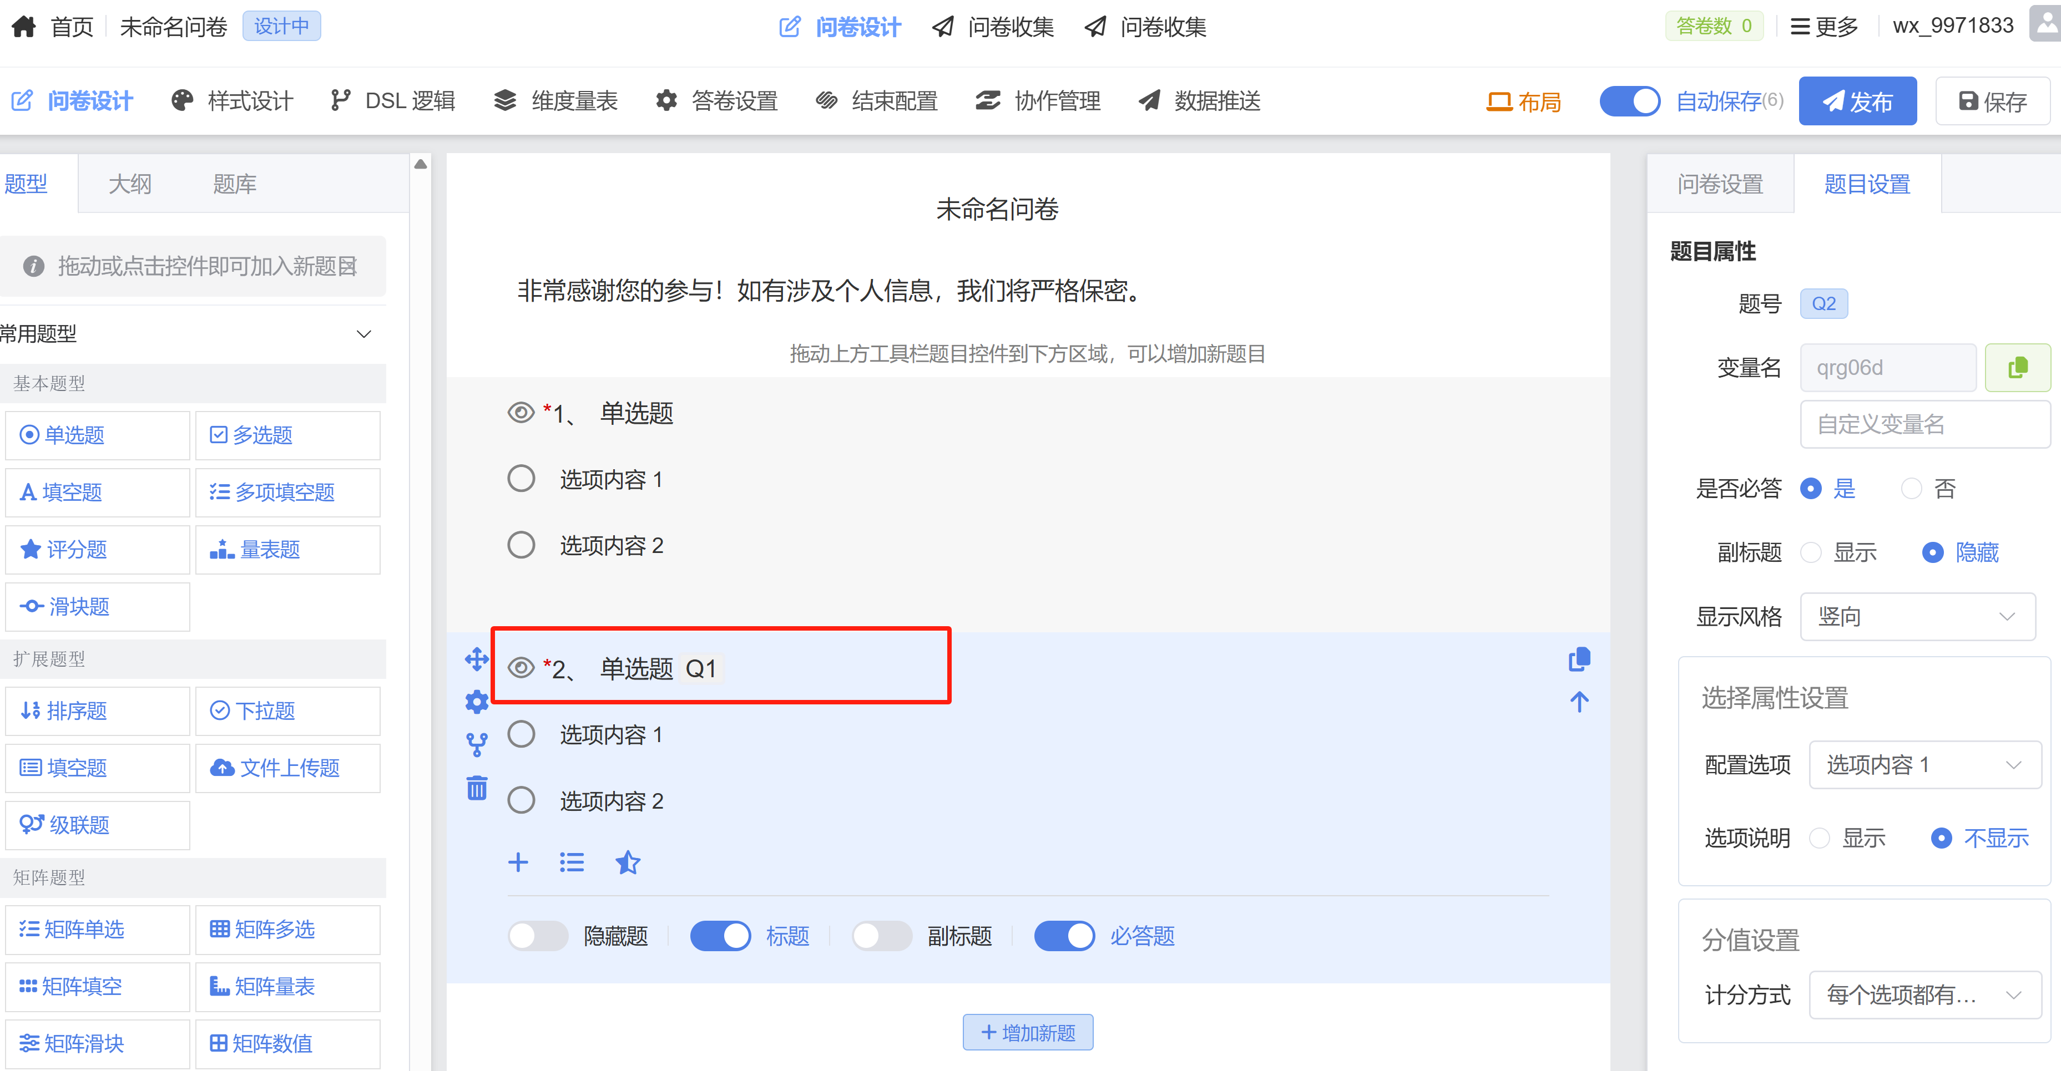Click the green copy variable name icon
Screen dimensions: 2061x1071
[x=2017, y=367]
